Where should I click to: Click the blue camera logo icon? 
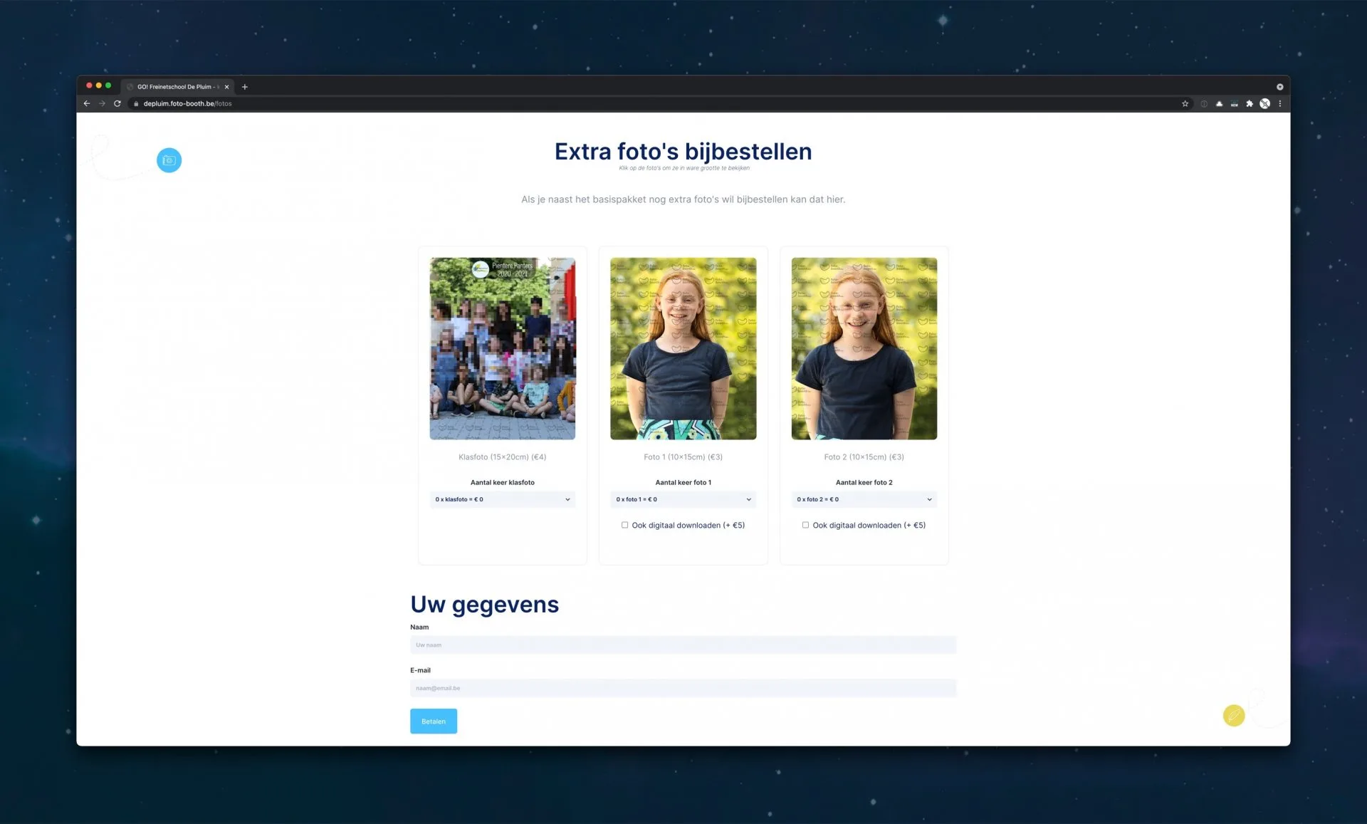pyautogui.click(x=169, y=160)
